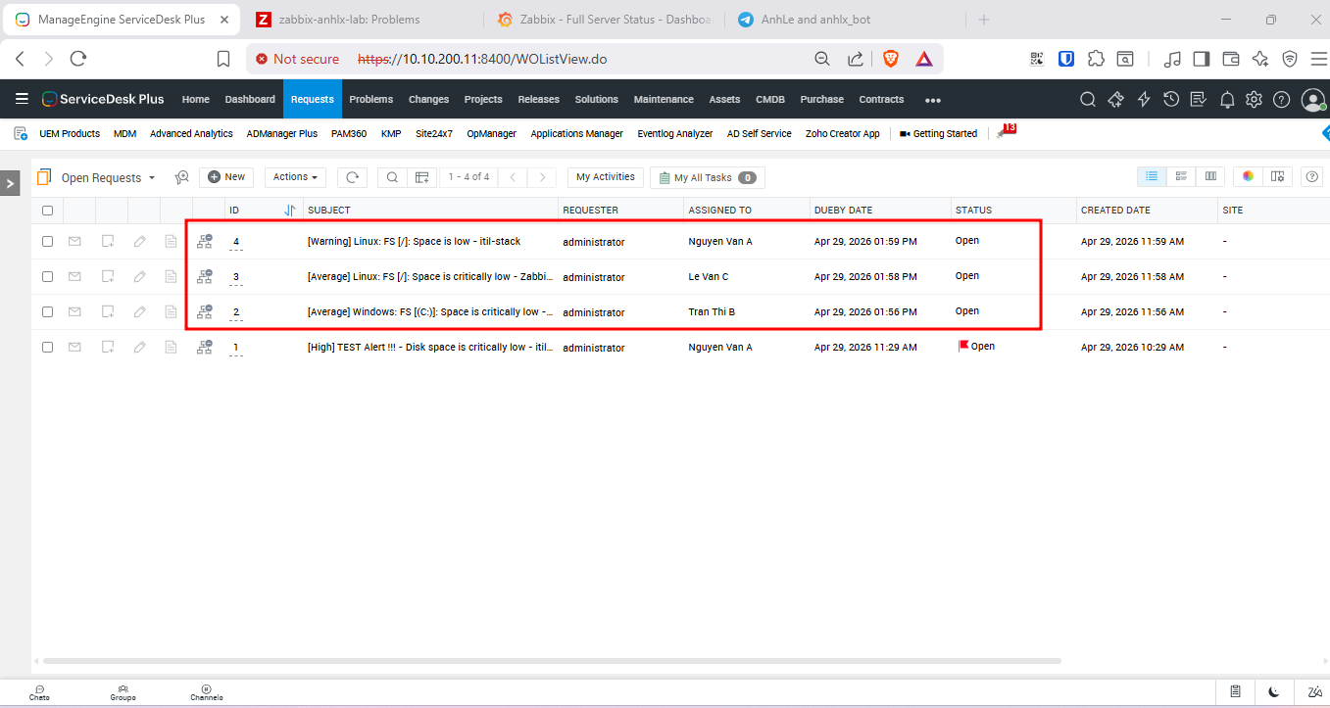Click the New request button
This screenshot has width=1330, height=708.
[226, 177]
